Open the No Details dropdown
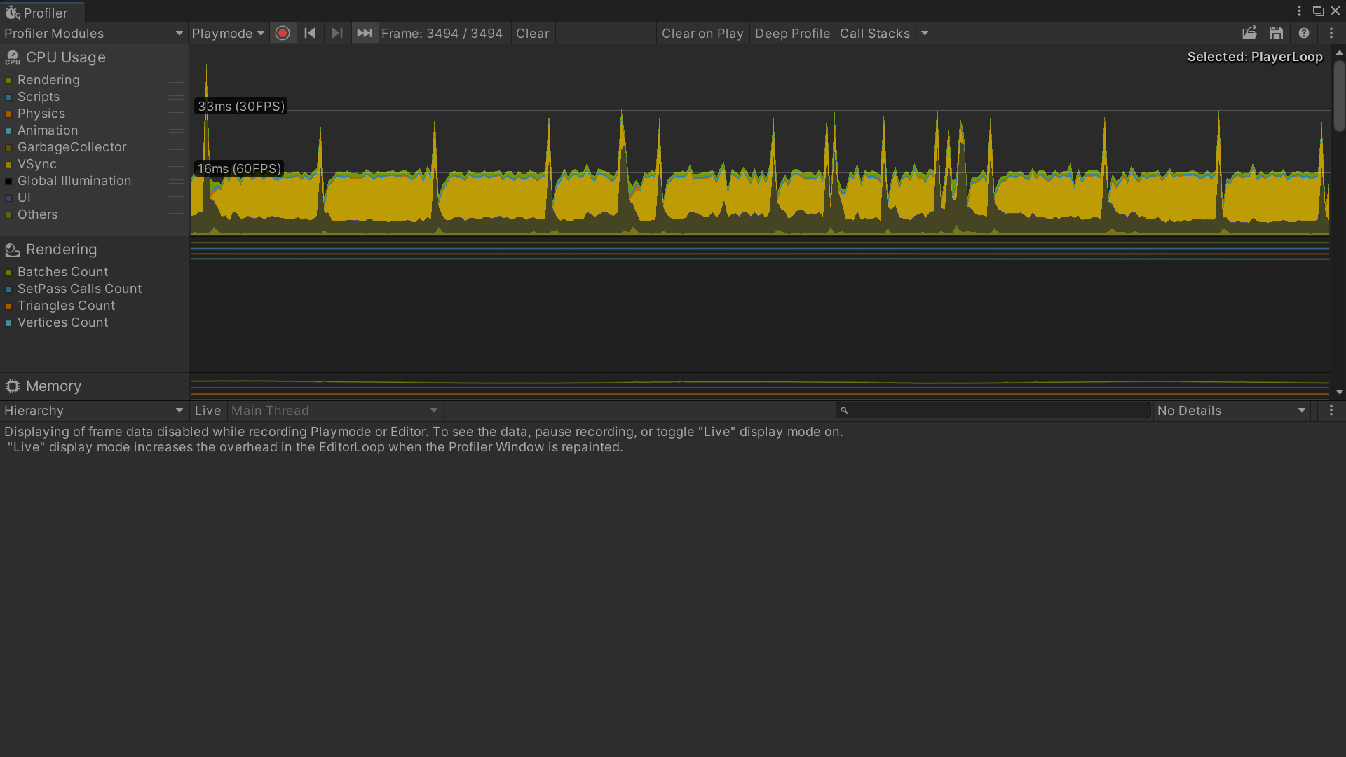Image resolution: width=1346 pixels, height=757 pixels. 1231,411
